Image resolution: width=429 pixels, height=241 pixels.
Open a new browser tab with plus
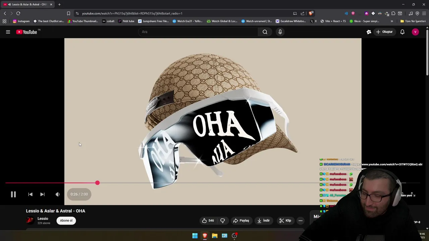[59, 4]
